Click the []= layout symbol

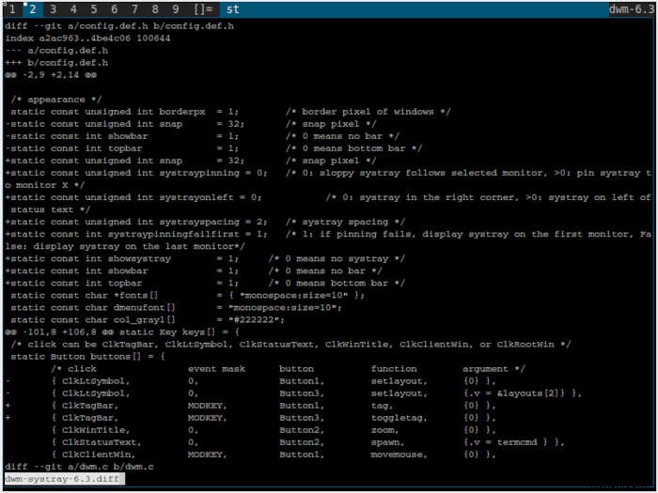coord(204,8)
